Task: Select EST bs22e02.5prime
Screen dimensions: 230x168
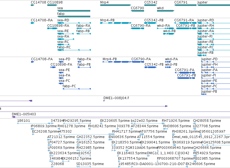Action: [148, 123]
